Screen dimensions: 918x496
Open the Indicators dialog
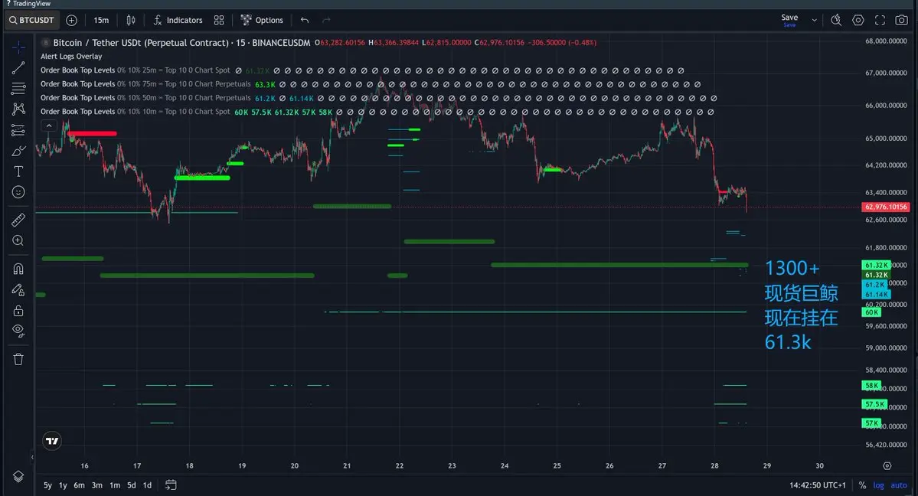[x=178, y=20]
